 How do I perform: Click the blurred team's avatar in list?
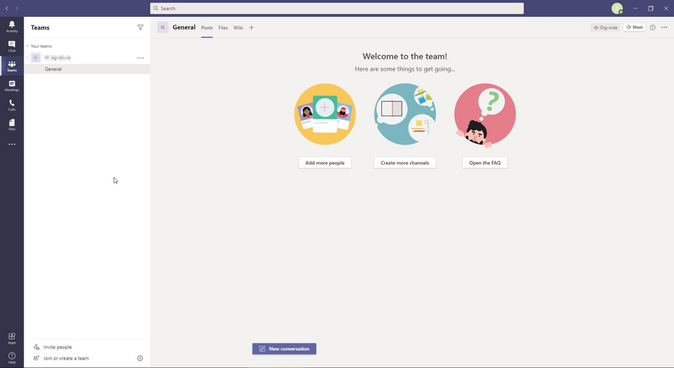(x=36, y=57)
